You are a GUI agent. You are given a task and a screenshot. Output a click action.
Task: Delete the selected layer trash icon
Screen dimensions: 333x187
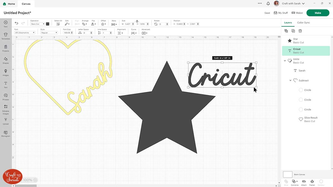300,31
